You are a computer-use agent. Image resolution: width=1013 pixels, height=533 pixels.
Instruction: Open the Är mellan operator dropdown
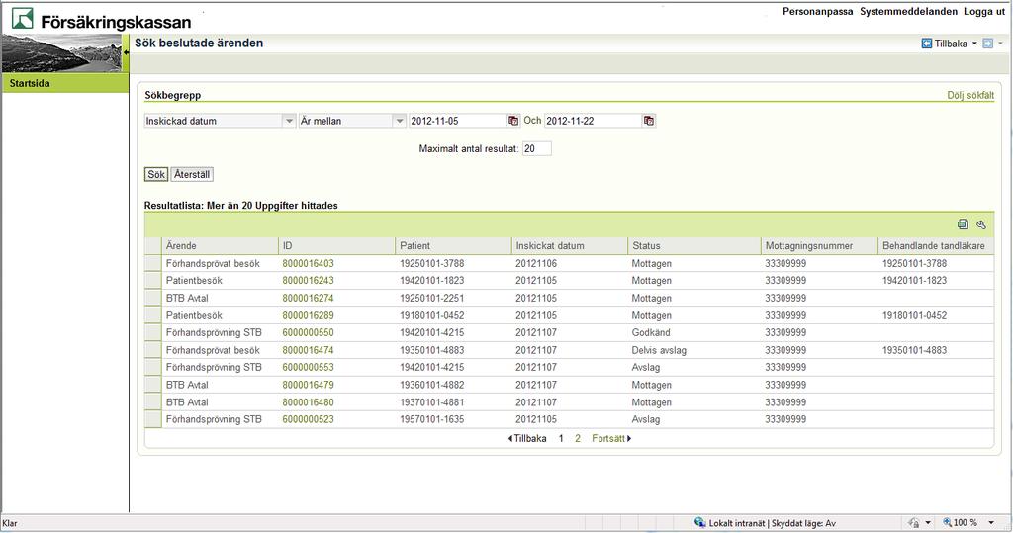point(400,121)
